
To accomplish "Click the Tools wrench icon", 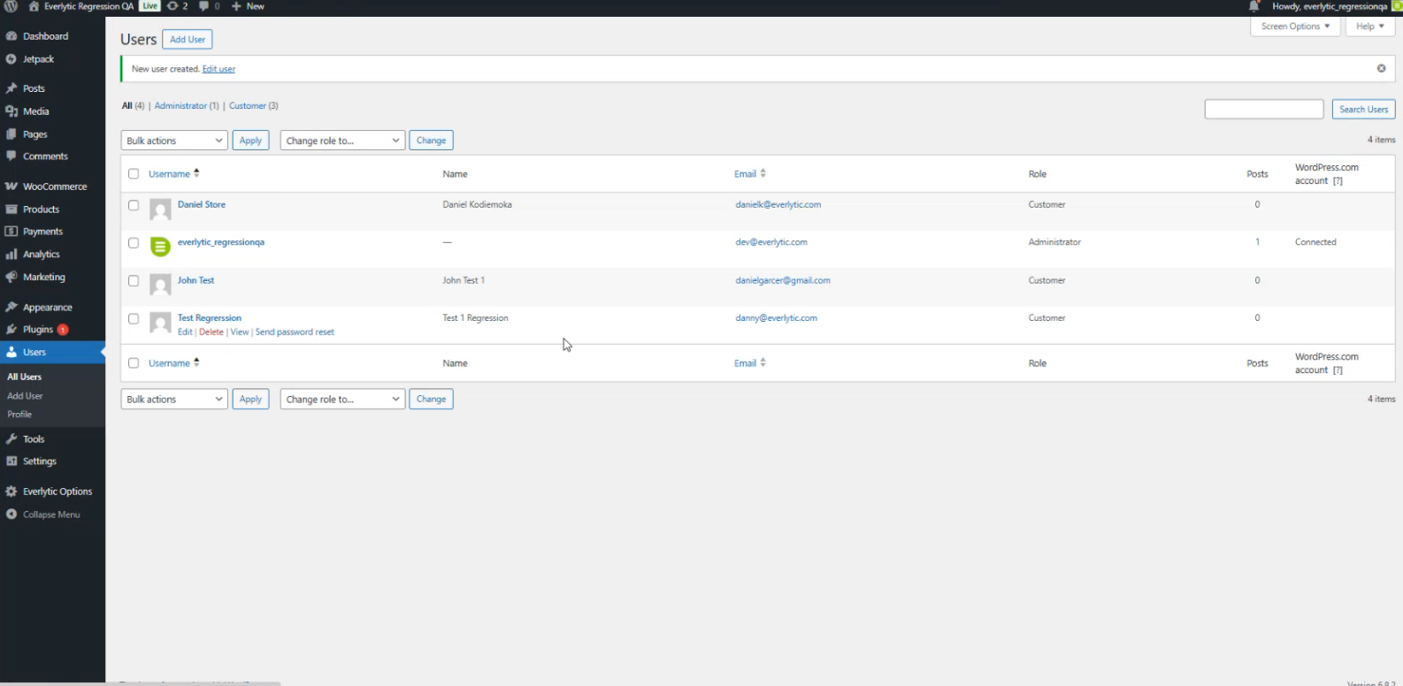I will pyautogui.click(x=11, y=439).
